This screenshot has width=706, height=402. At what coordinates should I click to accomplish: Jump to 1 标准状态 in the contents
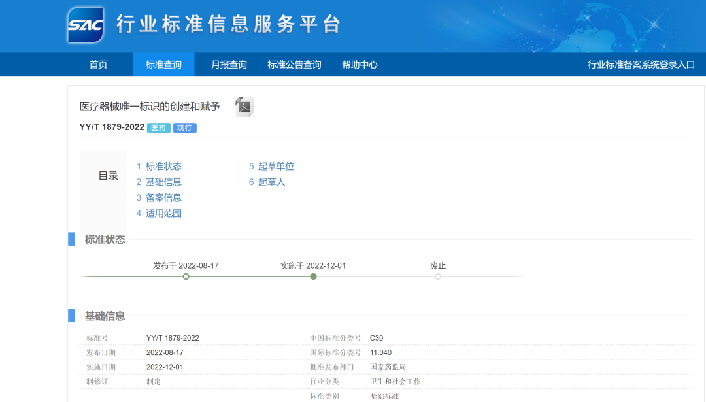[159, 167]
